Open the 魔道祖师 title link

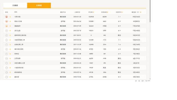coord(17,26)
